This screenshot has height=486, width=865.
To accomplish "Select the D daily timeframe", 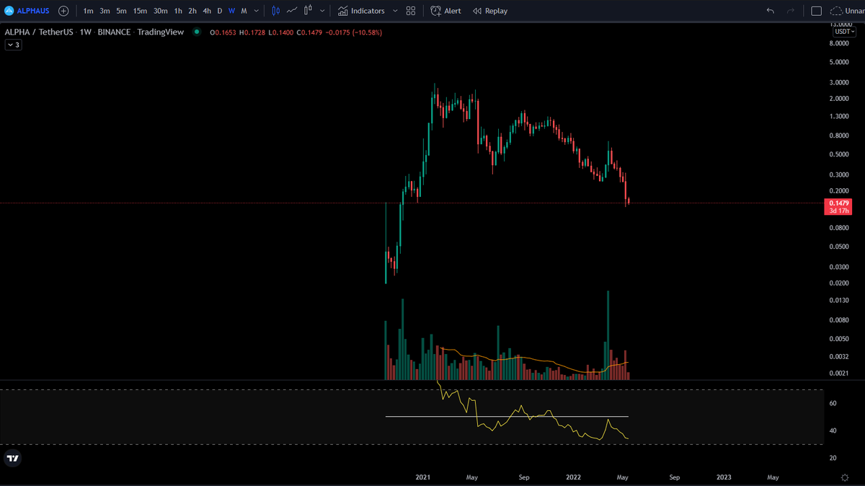I will [x=220, y=11].
